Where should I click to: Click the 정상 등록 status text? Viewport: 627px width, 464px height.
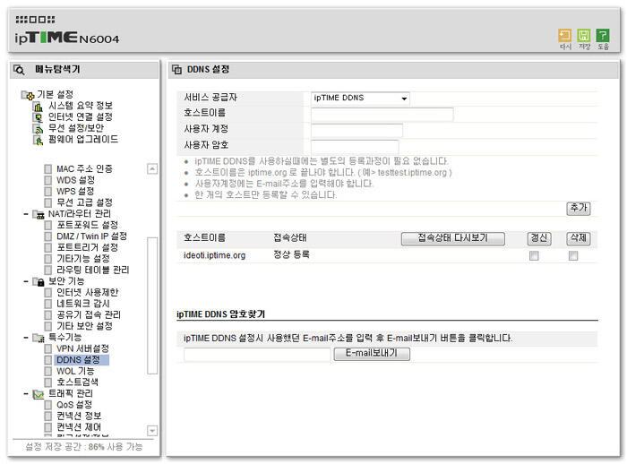(x=291, y=254)
